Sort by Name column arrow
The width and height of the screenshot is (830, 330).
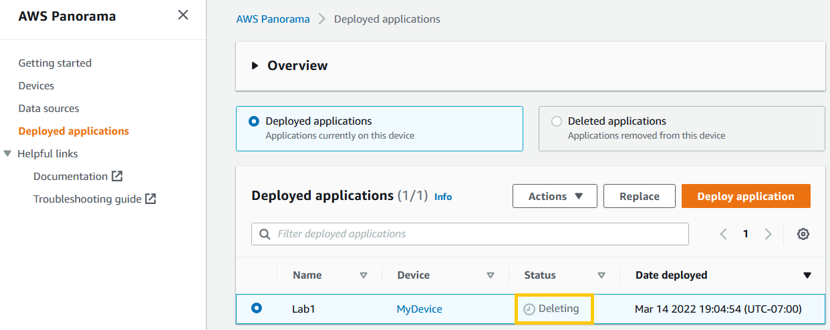pos(364,275)
